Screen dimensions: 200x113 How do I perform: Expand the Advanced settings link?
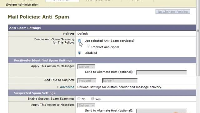67,87
